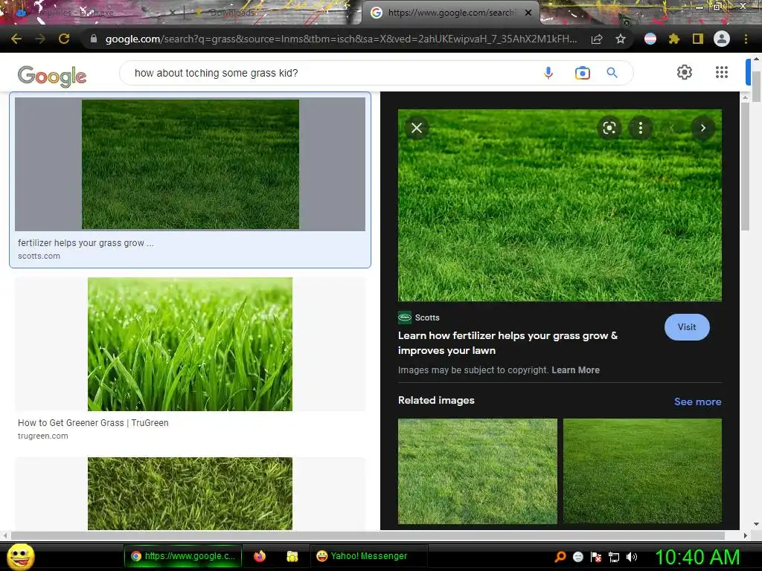Open the volume speaker tray icon

(x=632, y=556)
